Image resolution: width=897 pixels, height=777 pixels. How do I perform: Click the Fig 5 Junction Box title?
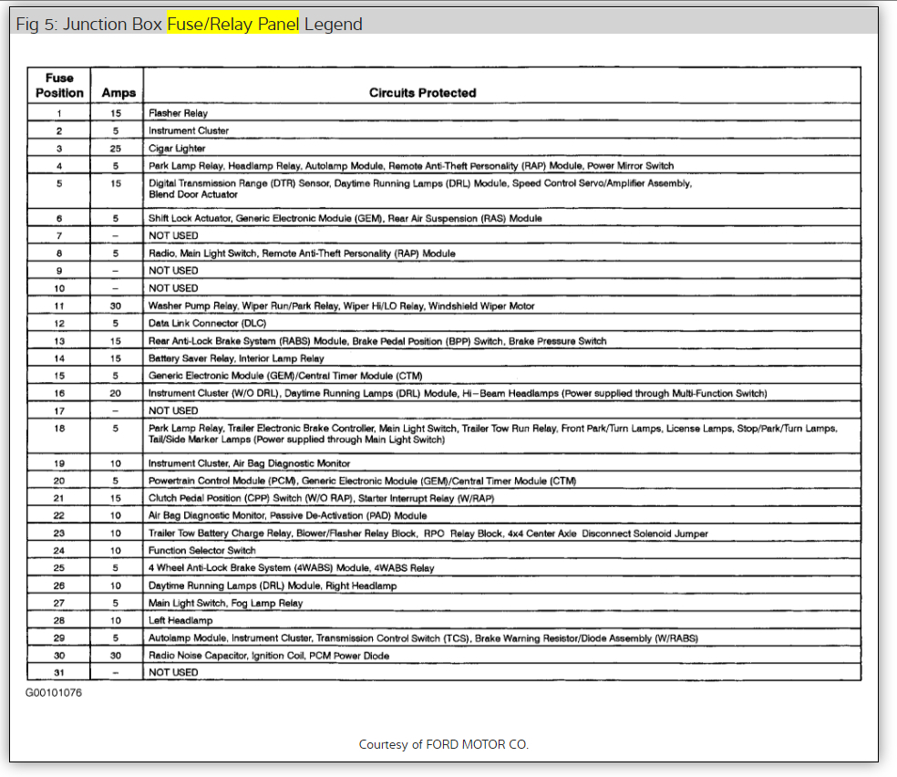(x=190, y=24)
